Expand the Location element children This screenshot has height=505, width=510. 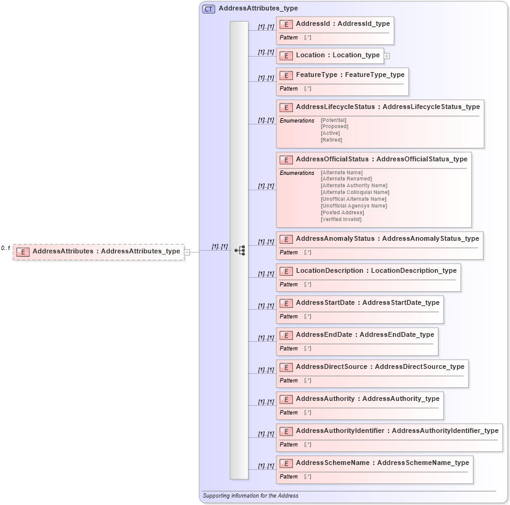coord(386,55)
